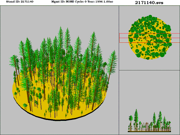The image size is (180, 135).
Task: Click the '2171140.svs' file name title
Action: (149, 3)
